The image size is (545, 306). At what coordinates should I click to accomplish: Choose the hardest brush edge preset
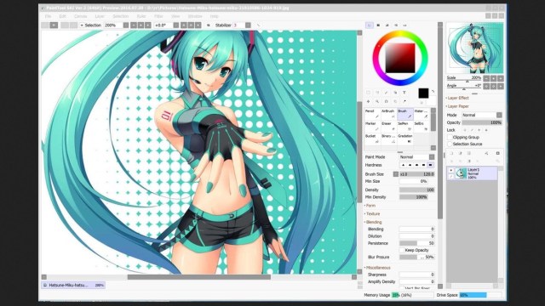pyautogui.click(x=431, y=165)
